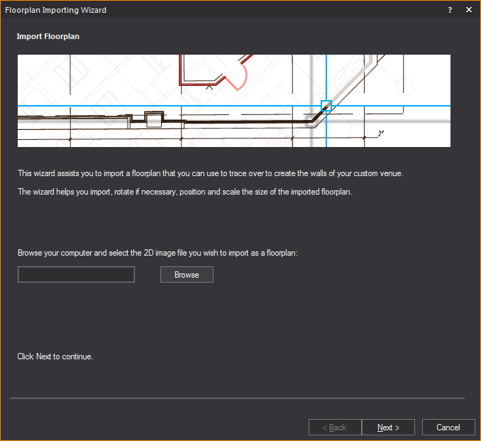Viewport: 481px width, 441px height.
Task: Click the small square column on the wall
Action: (153, 120)
